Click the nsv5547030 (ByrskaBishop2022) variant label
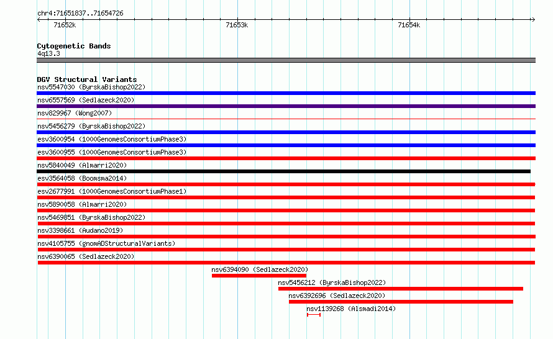553x339 pixels. pyautogui.click(x=91, y=87)
